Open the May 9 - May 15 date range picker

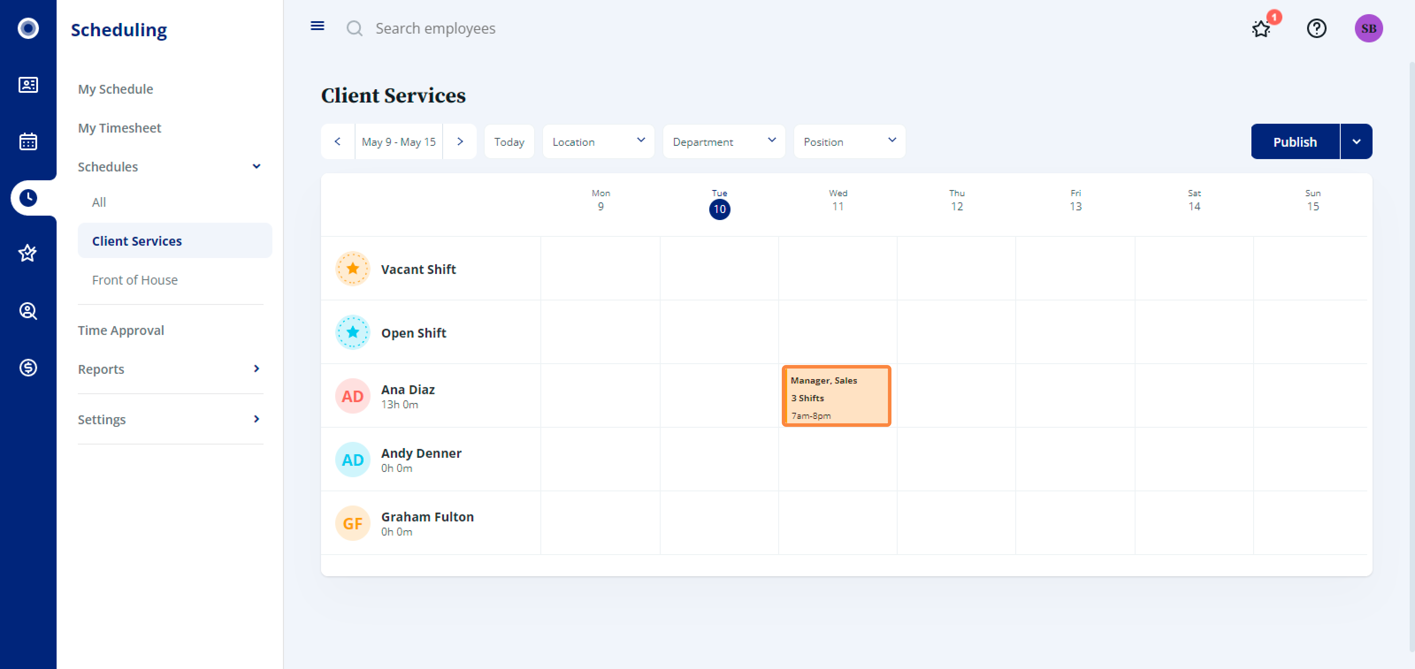click(x=398, y=141)
